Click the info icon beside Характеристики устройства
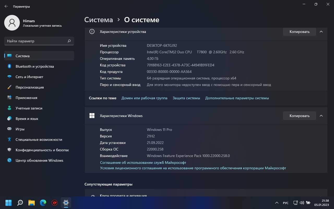The height and width of the screenshot is (209, 334). 92,32
